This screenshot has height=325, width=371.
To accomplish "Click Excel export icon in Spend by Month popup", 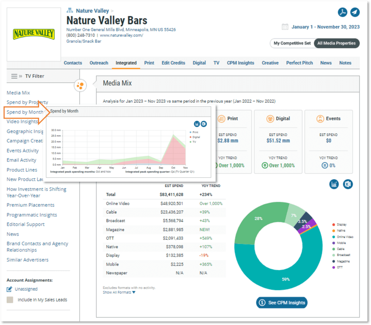I will pos(204,124).
